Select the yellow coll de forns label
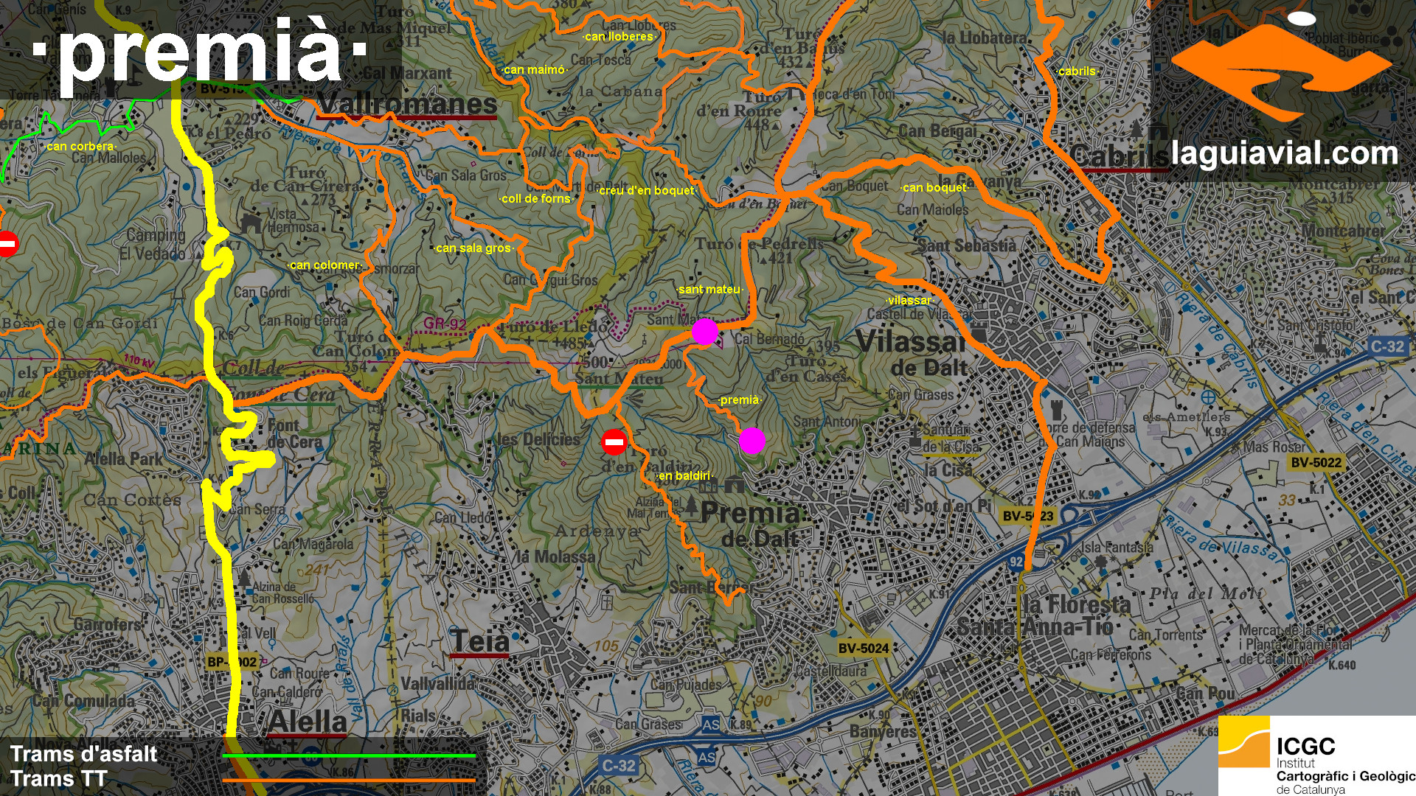1416x796 pixels. coord(536,199)
